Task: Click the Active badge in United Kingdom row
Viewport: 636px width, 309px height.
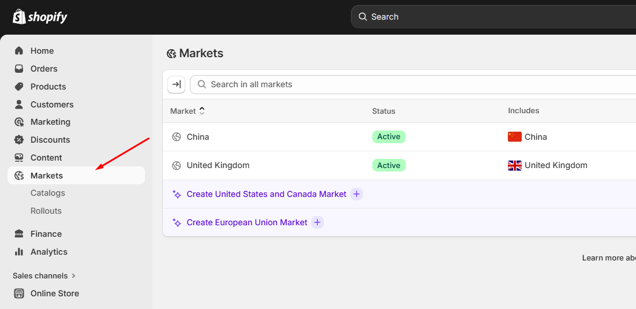Action: click(x=389, y=165)
